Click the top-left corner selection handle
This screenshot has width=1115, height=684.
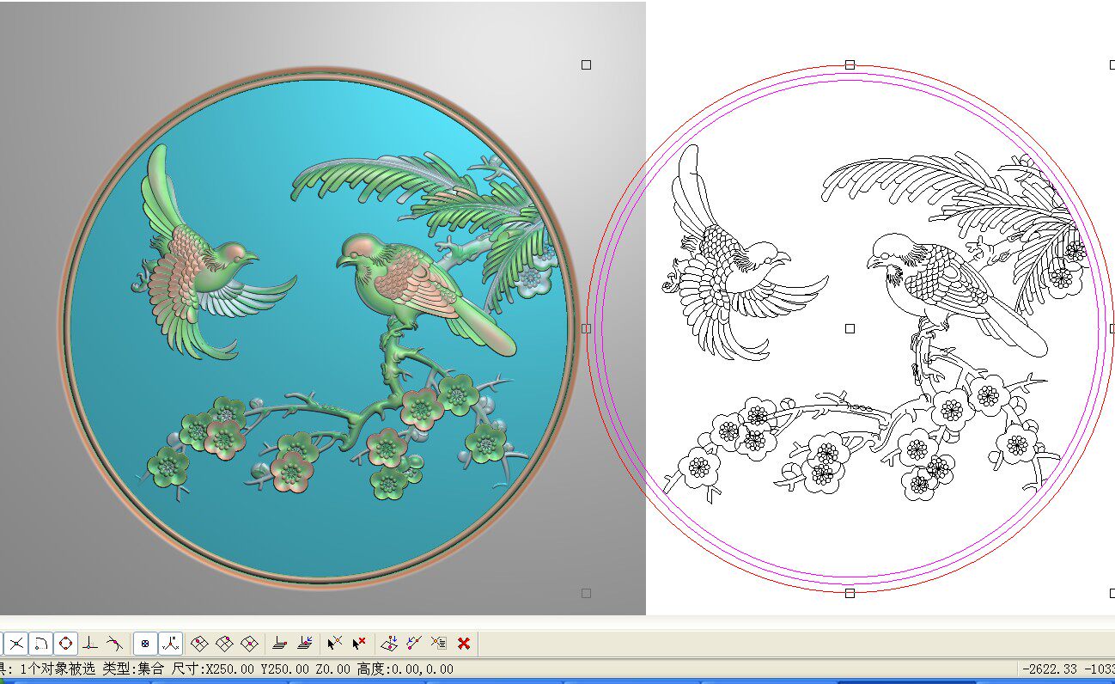[x=587, y=64]
